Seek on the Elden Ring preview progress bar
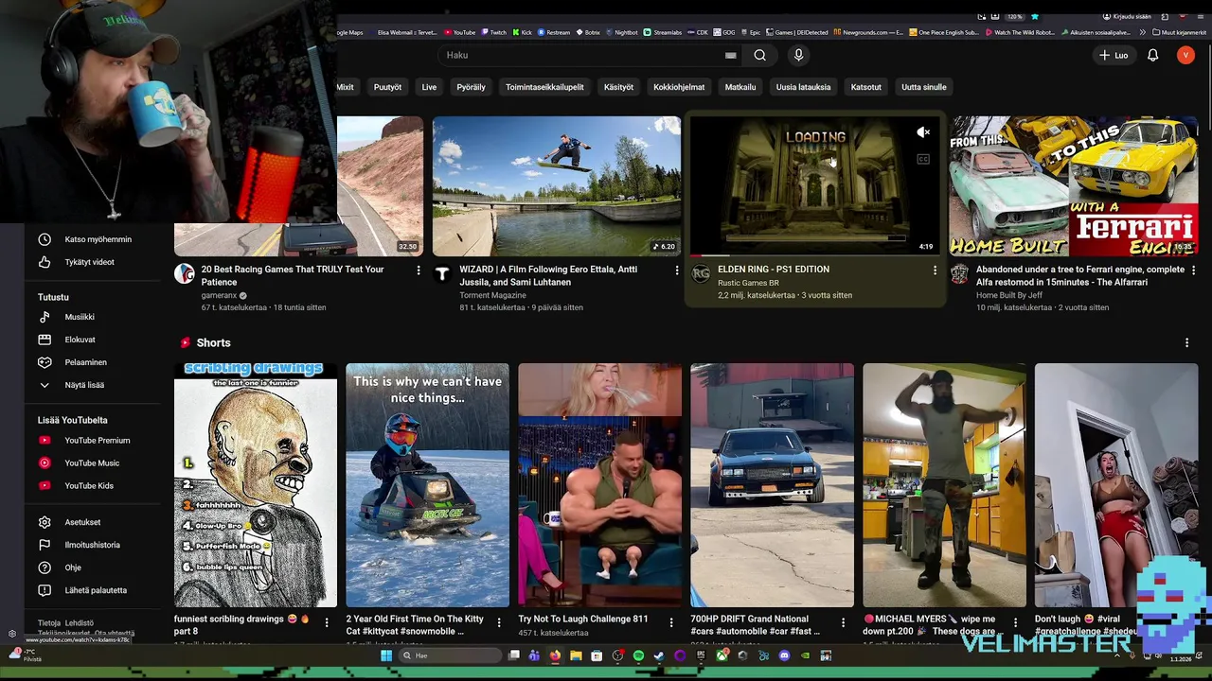This screenshot has width=1212, height=681. [x=815, y=254]
